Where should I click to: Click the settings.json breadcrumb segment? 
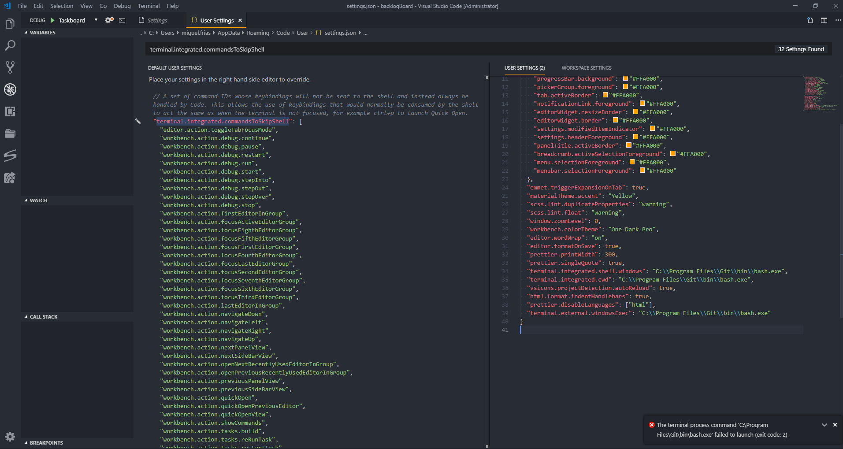point(341,33)
